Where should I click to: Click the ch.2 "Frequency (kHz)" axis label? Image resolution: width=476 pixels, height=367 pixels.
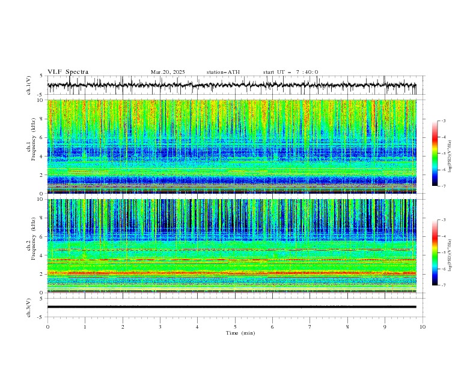point(34,239)
